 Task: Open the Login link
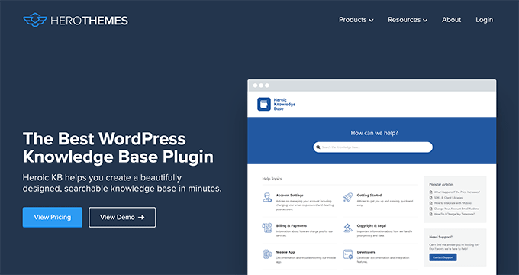(x=484, y=20)
